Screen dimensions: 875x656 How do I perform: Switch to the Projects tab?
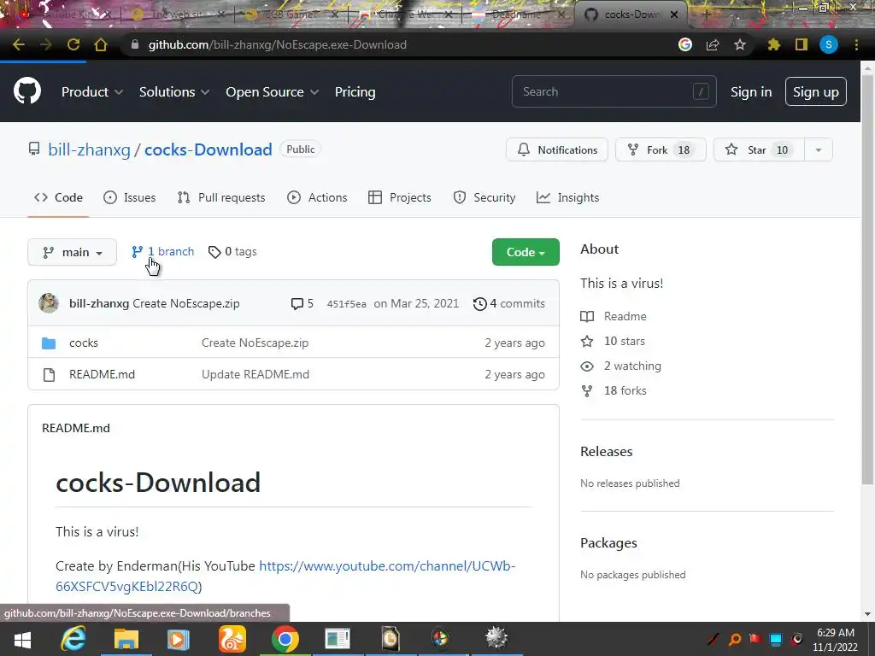[x=400, y=197]
